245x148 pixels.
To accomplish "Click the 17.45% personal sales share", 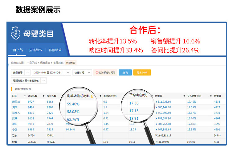I will tap(192, 102).
